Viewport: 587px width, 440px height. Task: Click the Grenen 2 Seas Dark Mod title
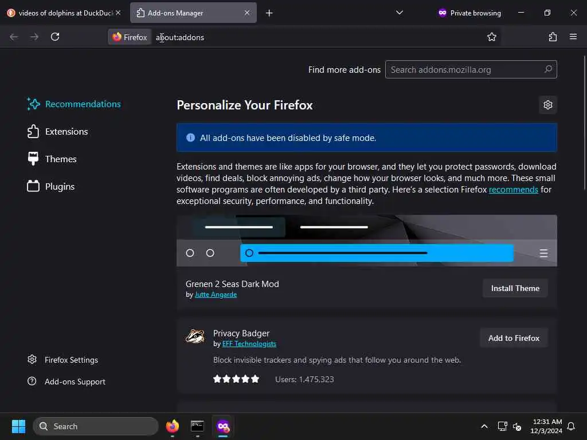coord(232,284)
